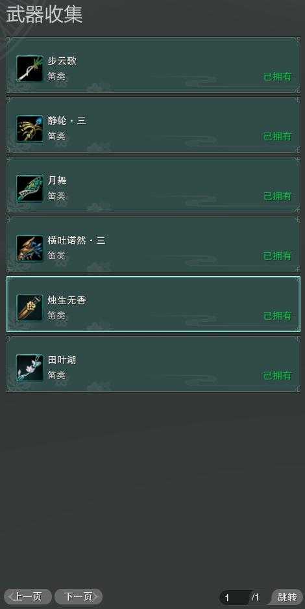Click the 田叶湖 flower flute icon
The width and height of the screenshot is (305, 609).
(30, 368)
